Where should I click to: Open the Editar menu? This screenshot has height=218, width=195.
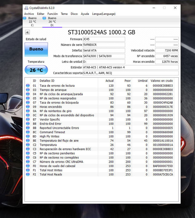click(x=41, y=14)
